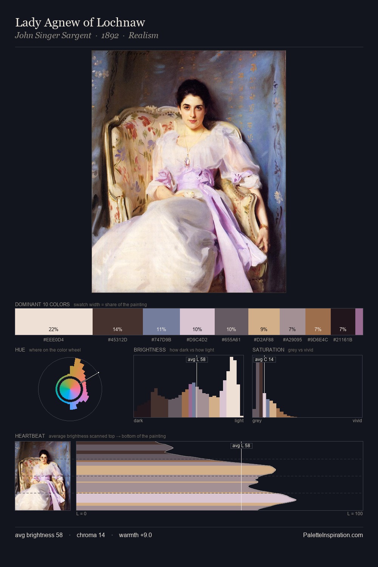This screenshot has width=378, height=567.
Task: Click the L = 100 heartbeat axis label
Action: pyautogui.click(x=355, y=514)
